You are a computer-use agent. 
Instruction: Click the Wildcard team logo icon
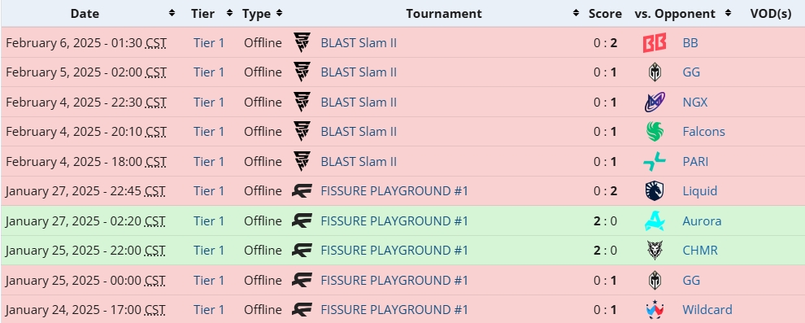pos(655,310)
